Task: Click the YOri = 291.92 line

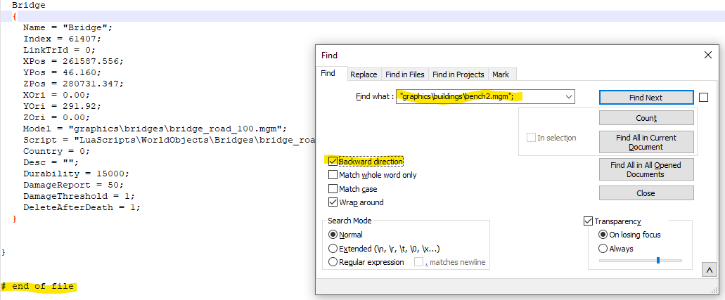Action: click(62, 106)
